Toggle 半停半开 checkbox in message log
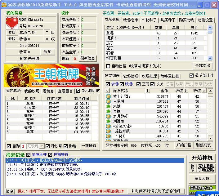 [28, 155]
